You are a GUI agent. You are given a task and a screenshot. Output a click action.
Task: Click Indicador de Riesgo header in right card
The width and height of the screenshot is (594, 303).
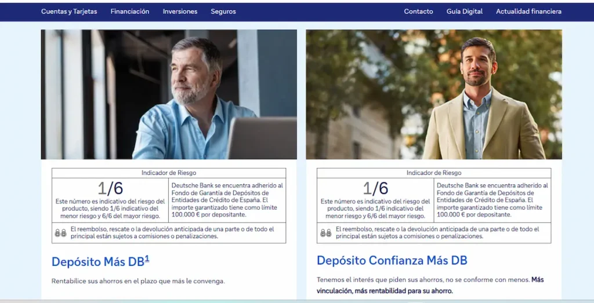pyautogui.click(x=434, y=173)
